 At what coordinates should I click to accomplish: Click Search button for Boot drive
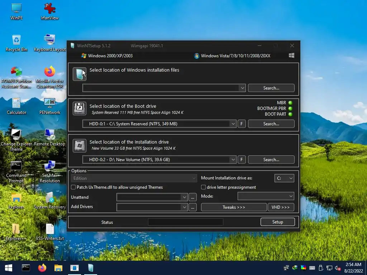[271, 124]
